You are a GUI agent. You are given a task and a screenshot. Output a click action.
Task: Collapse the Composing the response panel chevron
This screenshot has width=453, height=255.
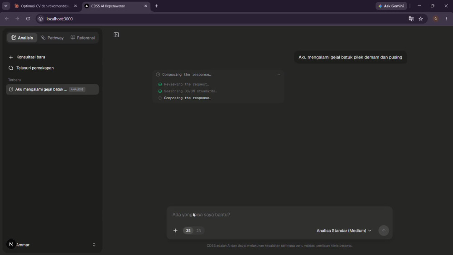pyautogui.click(x=279, y=75)
